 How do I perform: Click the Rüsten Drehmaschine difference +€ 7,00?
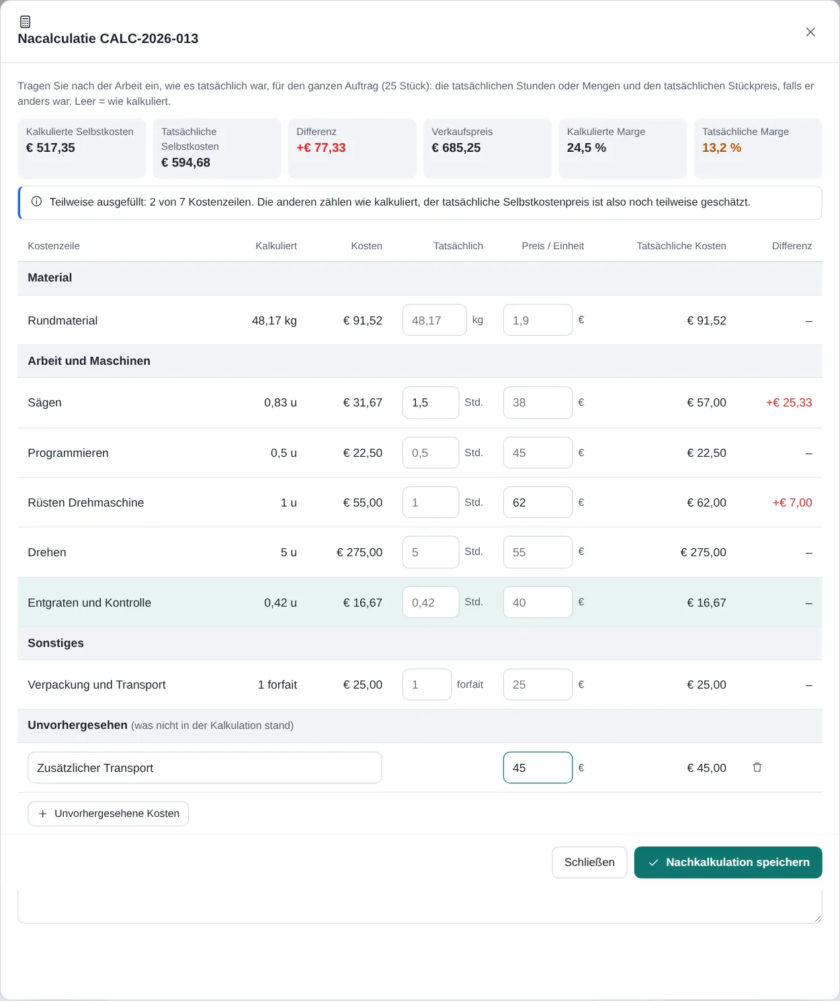[792, 503]
